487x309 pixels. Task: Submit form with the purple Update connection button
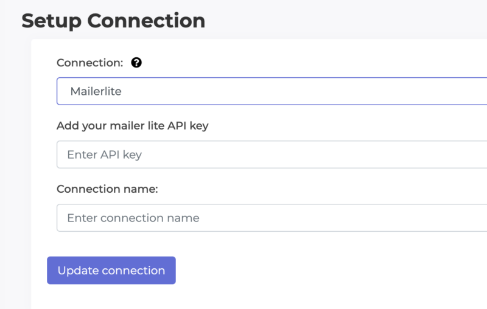coord(111,271)
